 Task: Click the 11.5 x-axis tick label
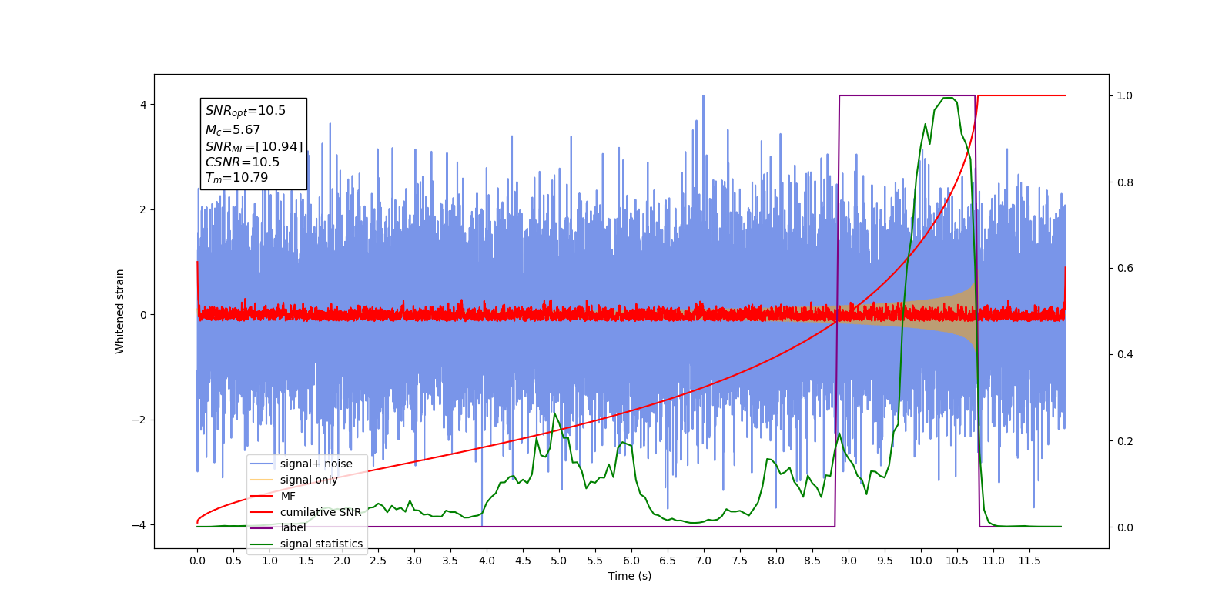click(x=1029, y=561)
